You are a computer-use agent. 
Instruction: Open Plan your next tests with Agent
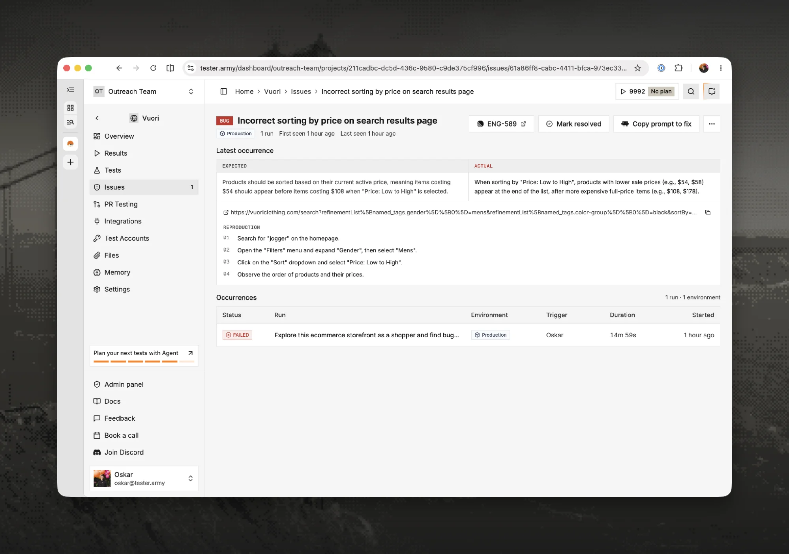tap(144, 356)
